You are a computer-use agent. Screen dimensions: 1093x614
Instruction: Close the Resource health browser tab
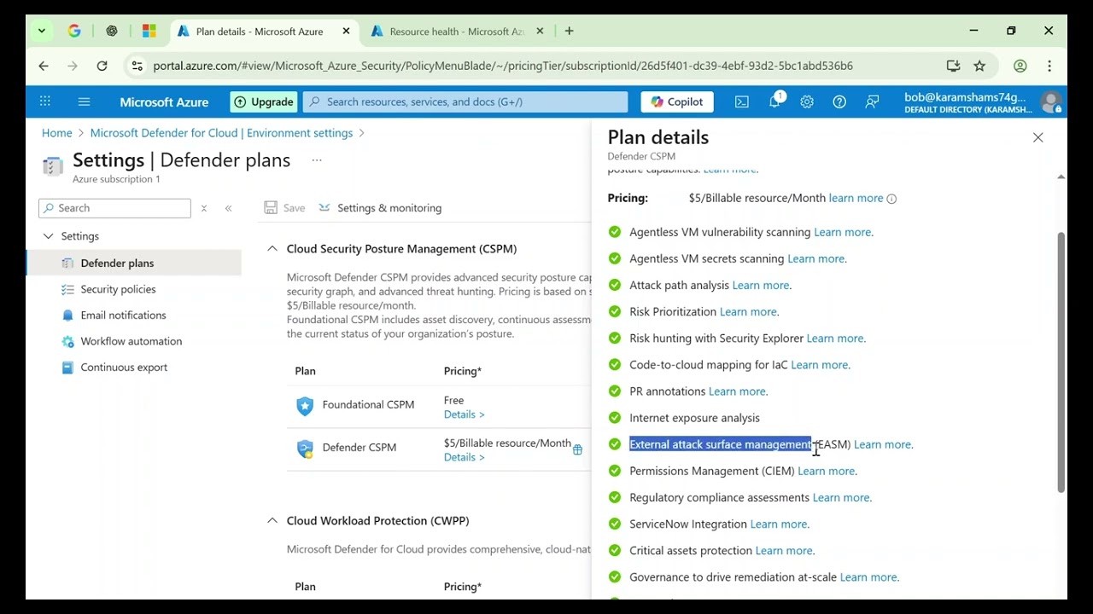tap(540, 31)
